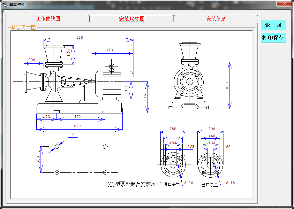Click the 880 overall length dimension
The image size is (294, 209).
pos(79,37)
